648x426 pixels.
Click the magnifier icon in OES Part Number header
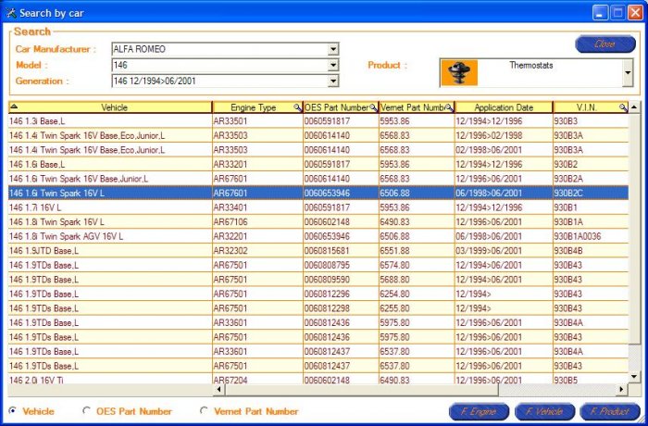373,108
